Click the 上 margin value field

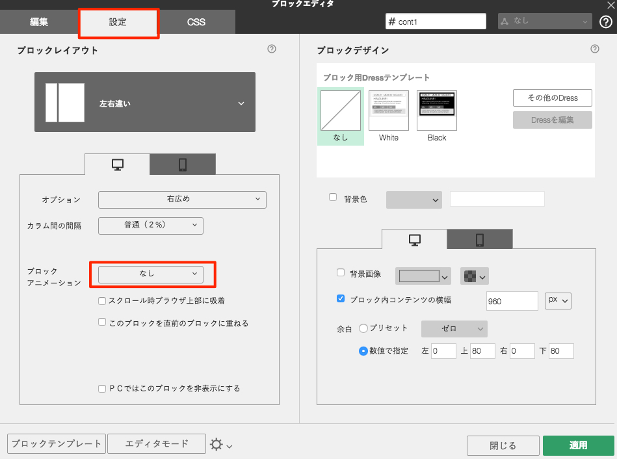[x=483, y=350]
